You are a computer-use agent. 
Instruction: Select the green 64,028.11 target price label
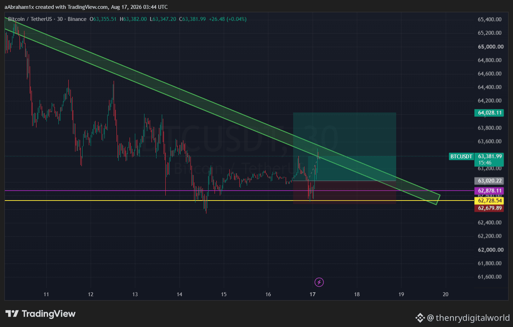point(489,113)
